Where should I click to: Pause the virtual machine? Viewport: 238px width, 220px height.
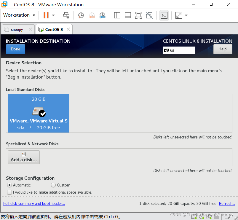click(46, 15)
